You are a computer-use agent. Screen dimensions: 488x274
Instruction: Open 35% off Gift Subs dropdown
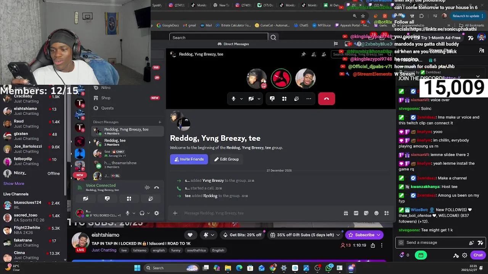point(305,235)
